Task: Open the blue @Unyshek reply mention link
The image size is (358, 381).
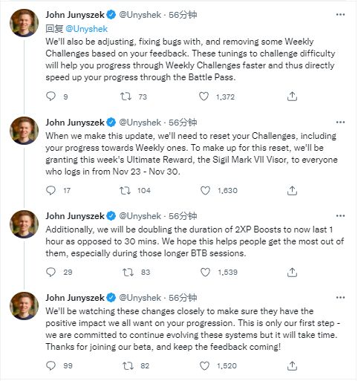Action: click(87, 29)
